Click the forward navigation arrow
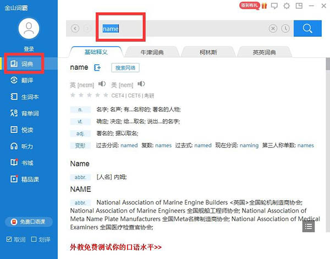Screen dimensions: 330x259 (87, 28)
